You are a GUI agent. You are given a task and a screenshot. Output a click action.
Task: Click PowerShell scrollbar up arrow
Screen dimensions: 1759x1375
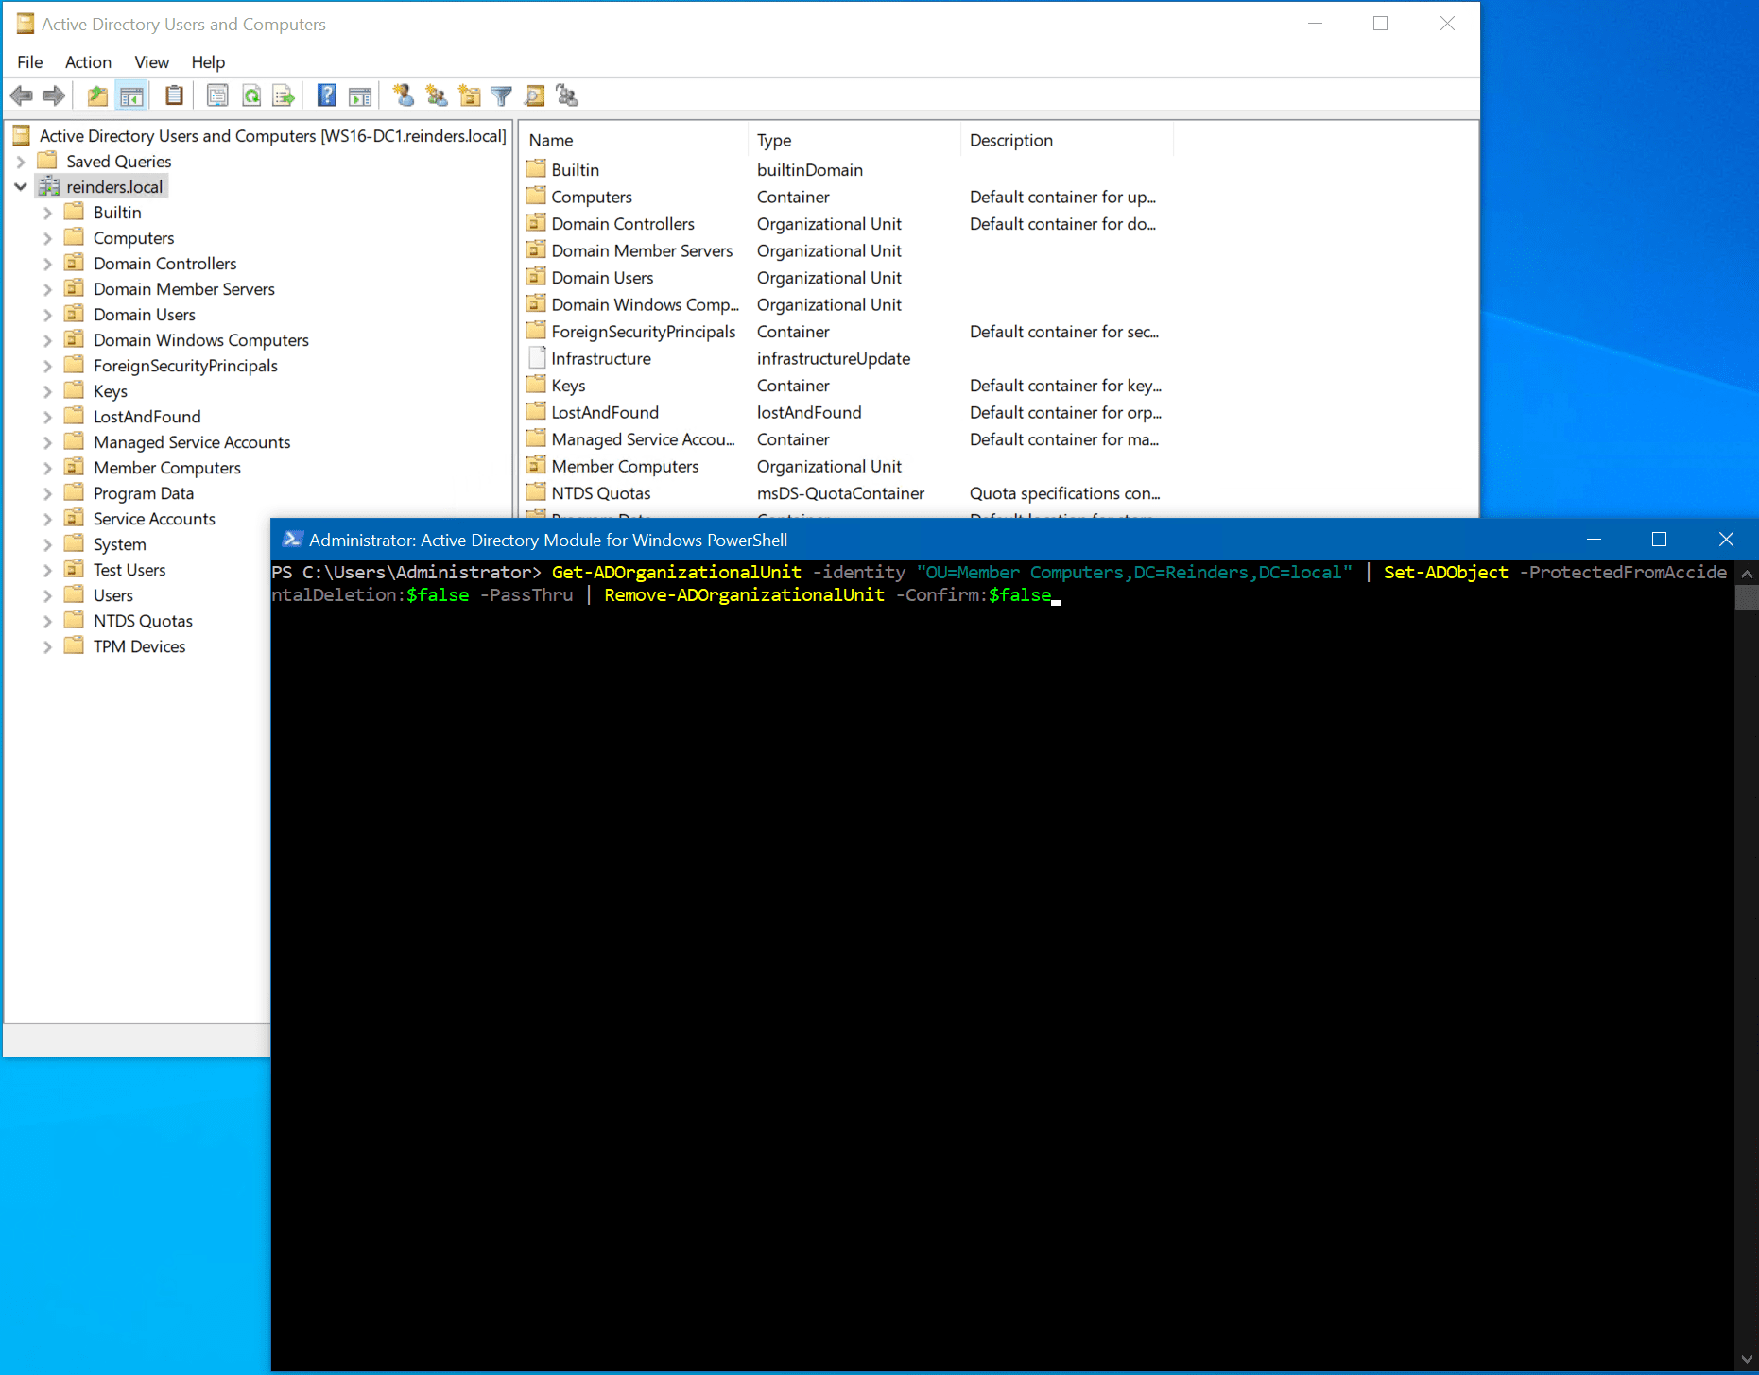click(x=1747, y=573)
